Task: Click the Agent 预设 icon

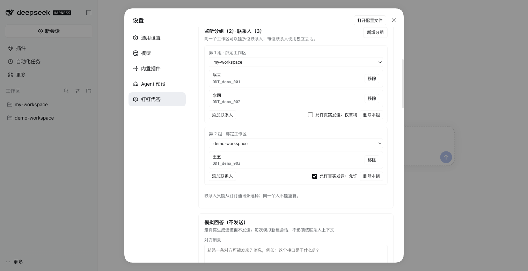Action: (135, 84)
